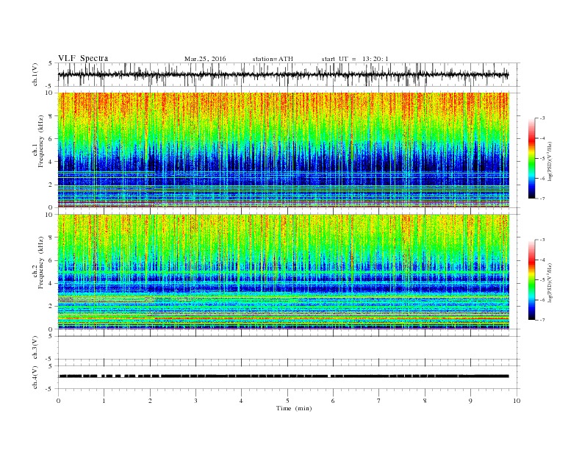Image resolution: width=582 pixels, height=450 pixels.
Task: Click the "Time (min)" x-axis label
Action: coord(294,408)
